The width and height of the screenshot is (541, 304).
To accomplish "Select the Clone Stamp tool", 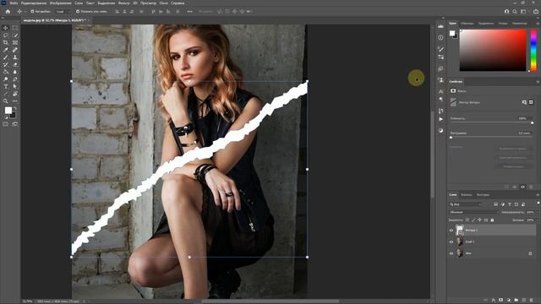I will coord(15,57).
